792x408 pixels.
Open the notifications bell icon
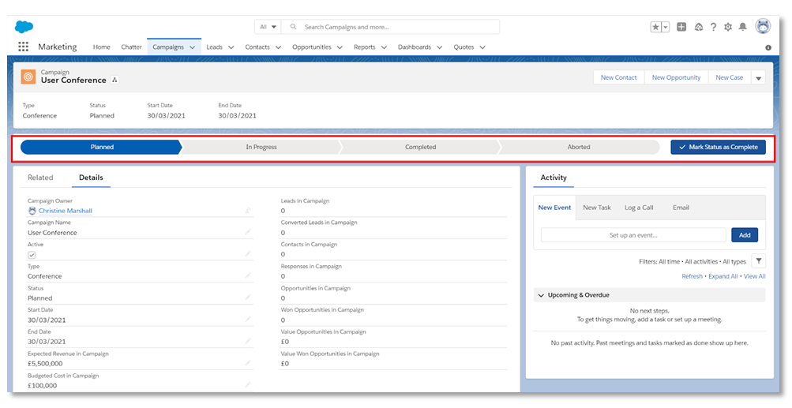pos(742,28)
